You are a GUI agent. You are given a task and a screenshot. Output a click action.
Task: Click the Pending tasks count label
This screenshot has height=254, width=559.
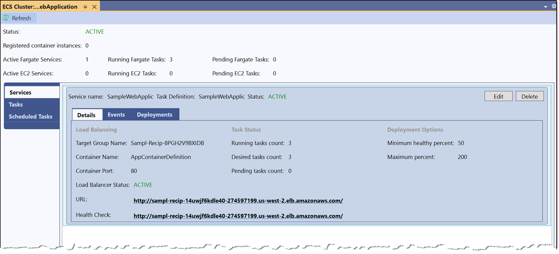[x=258, y=171]
